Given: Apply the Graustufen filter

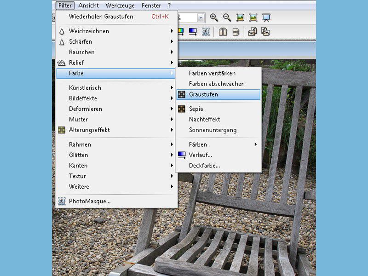Looking at the screenshot, I should pyautogui.click(x=218, y=94).
